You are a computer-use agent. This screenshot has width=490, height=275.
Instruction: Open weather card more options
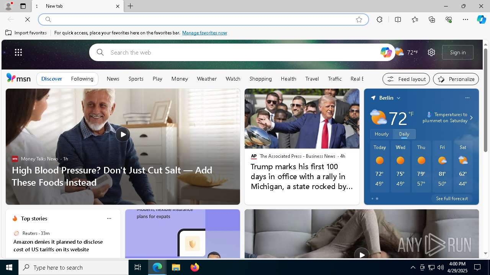[467, 98]
